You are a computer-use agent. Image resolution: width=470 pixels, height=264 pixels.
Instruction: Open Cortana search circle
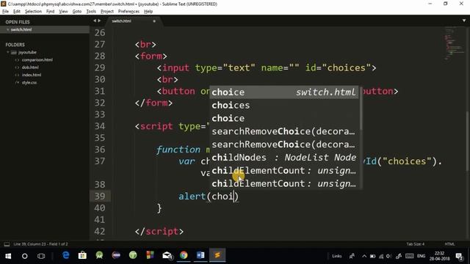24,256
